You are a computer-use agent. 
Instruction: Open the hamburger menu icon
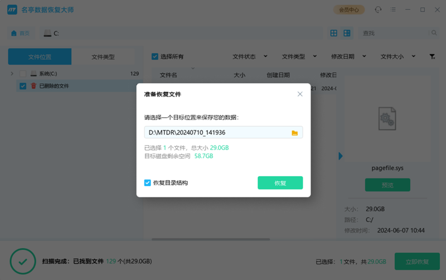pyautogui.click(x=393, y=9)
